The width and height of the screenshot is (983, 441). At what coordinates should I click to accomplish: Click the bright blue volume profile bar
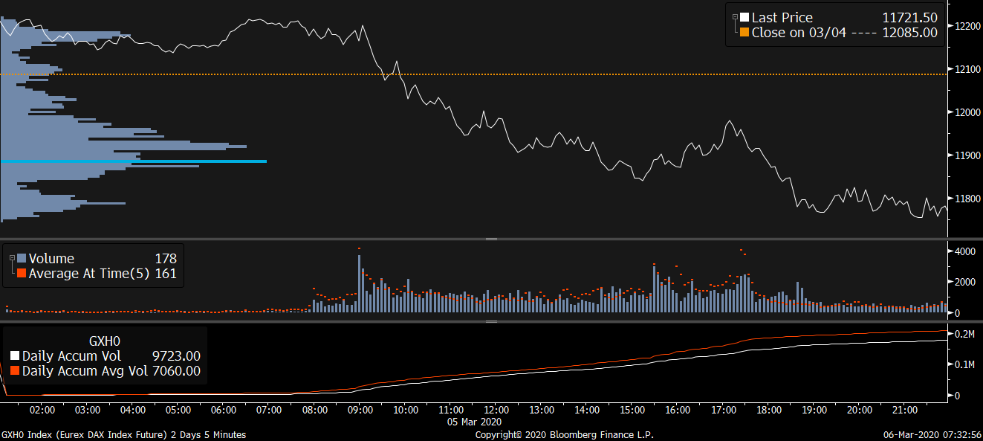pyautogui.click(x=134, y=161)
